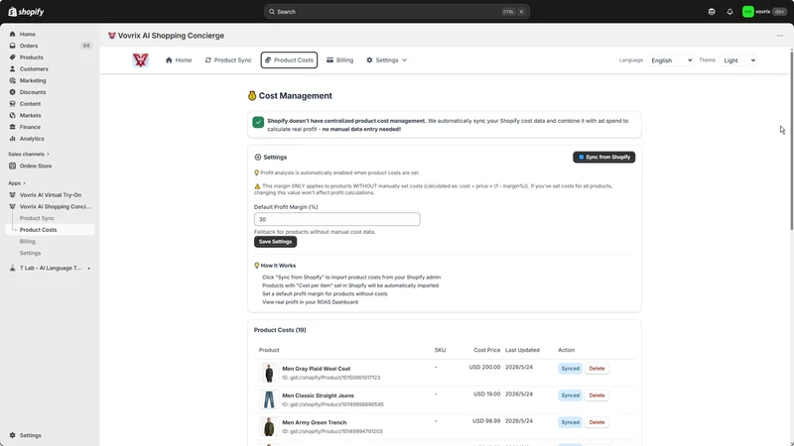The image size is (794, 446).
Task: Open the store icon in top bar
Action: (712, 12)
